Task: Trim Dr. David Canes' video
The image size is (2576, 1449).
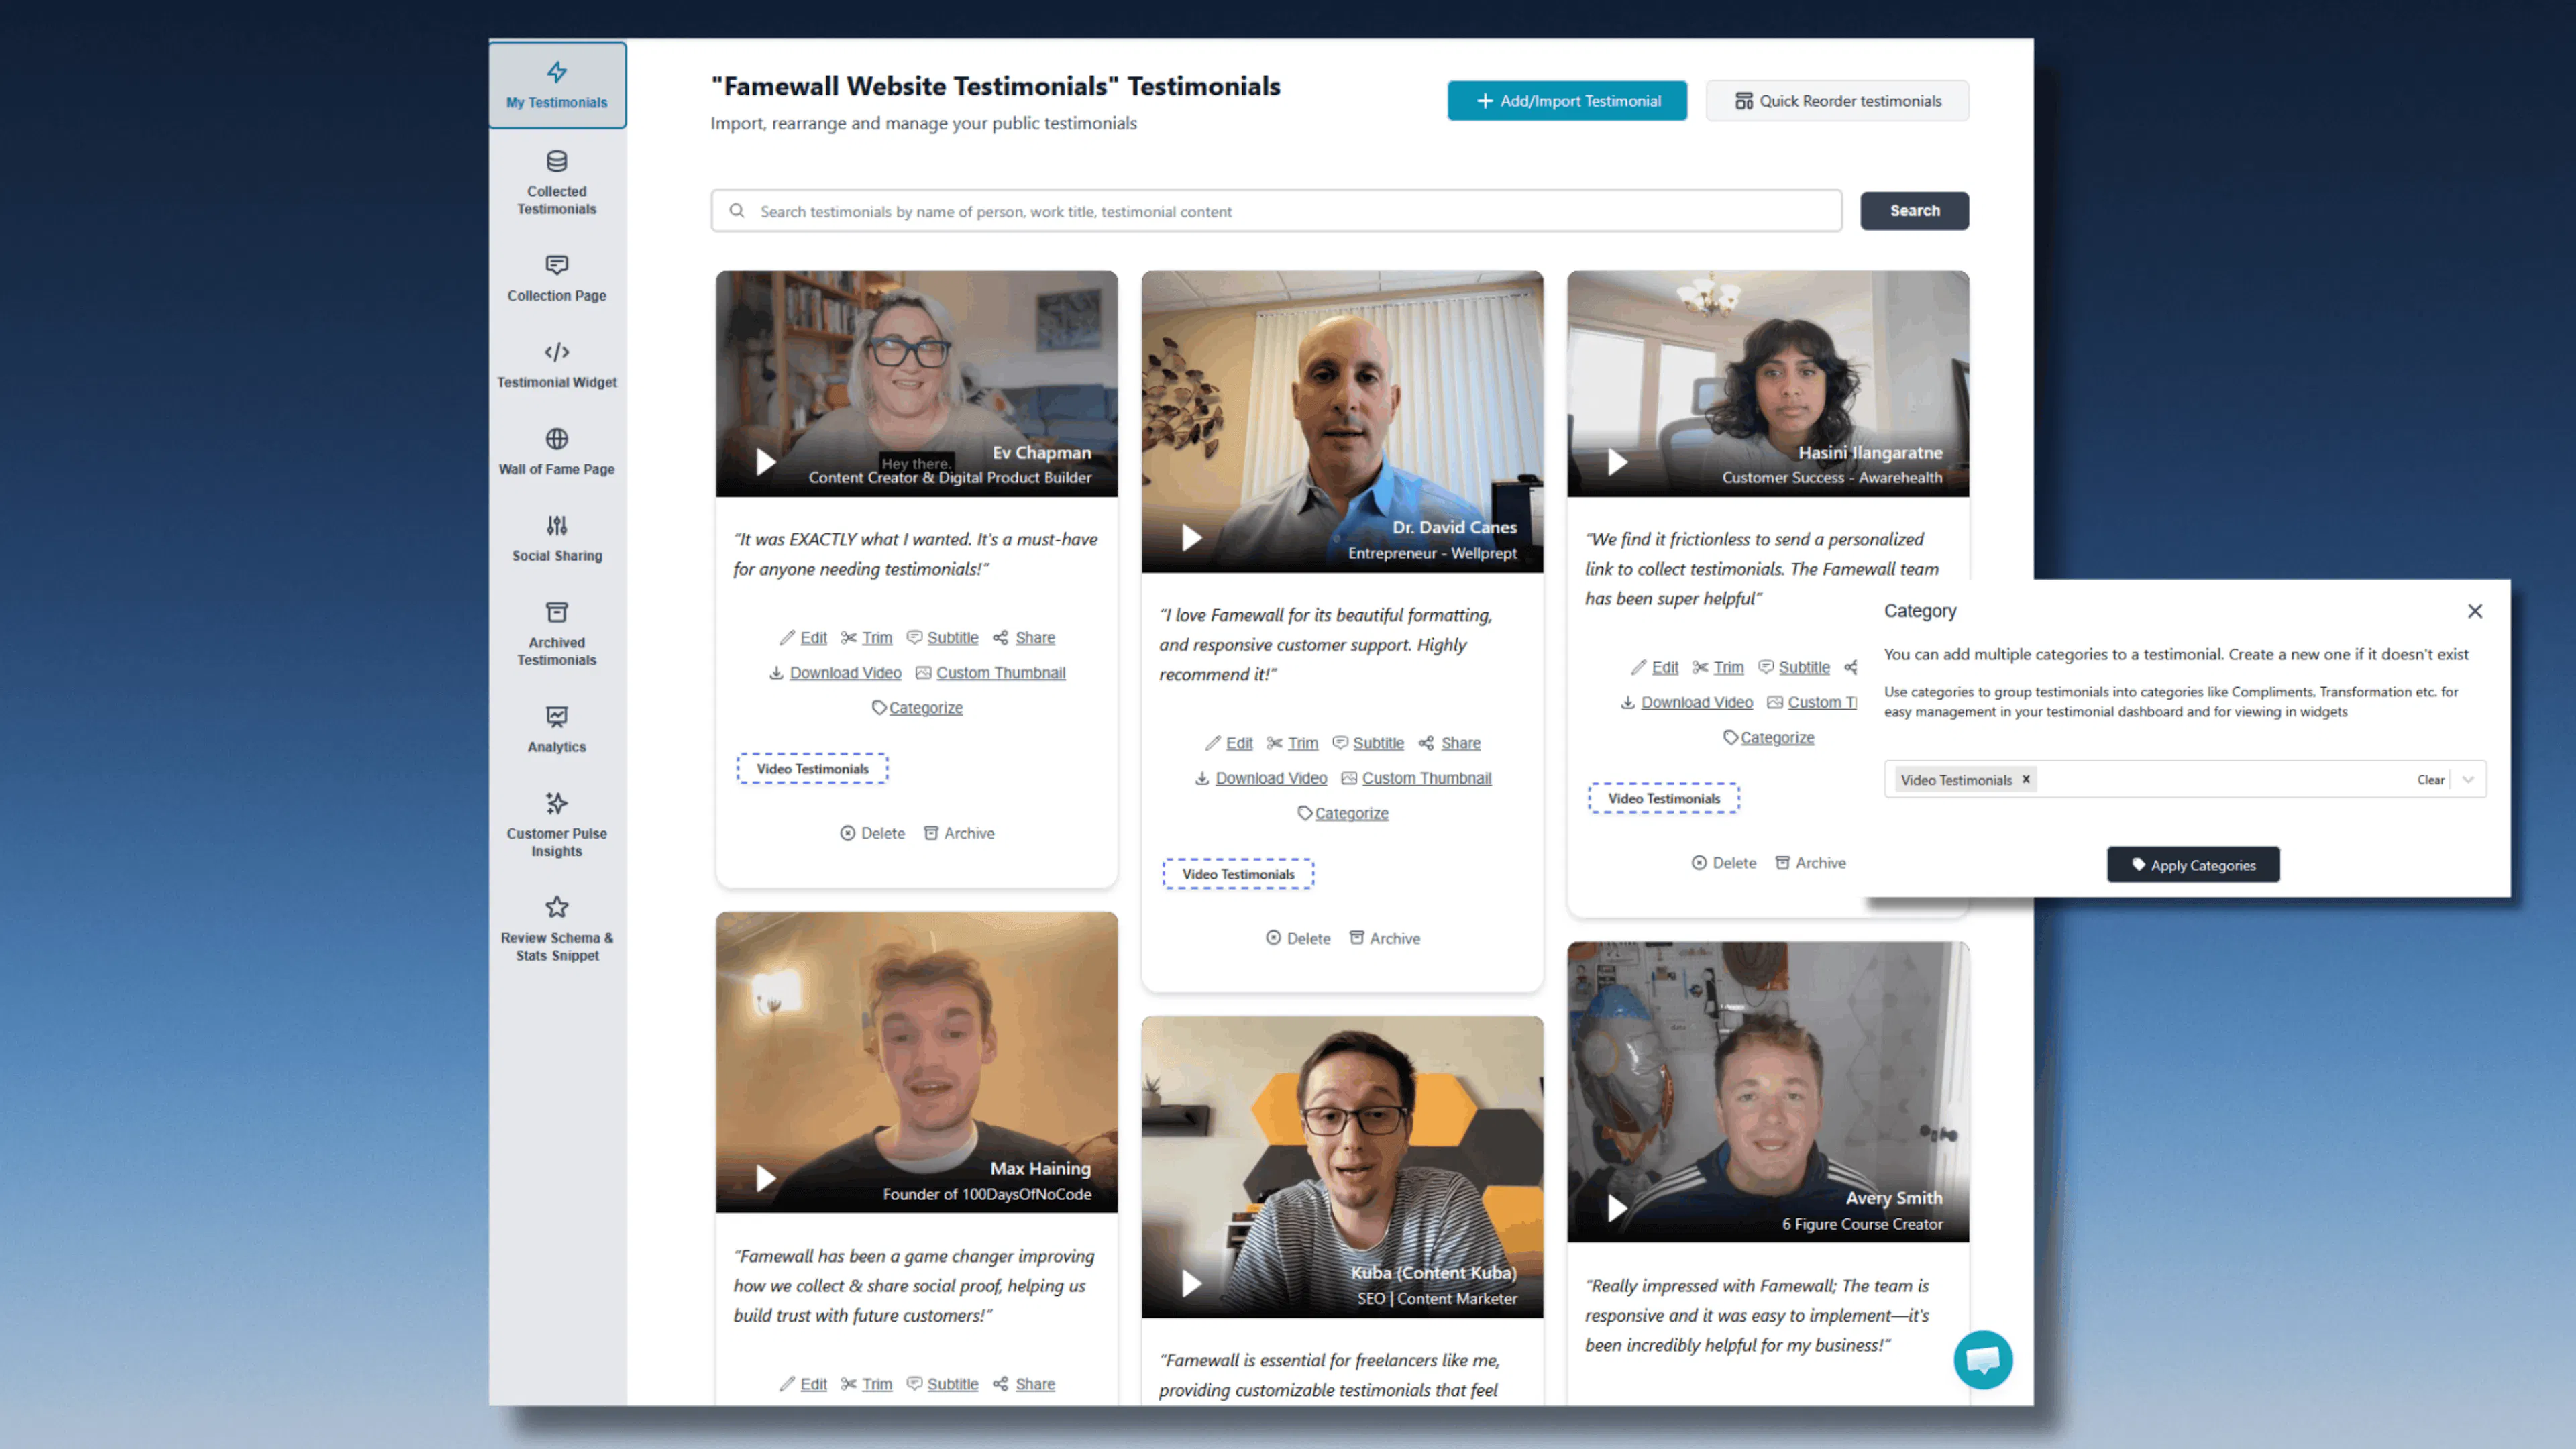Action: 1292,743
